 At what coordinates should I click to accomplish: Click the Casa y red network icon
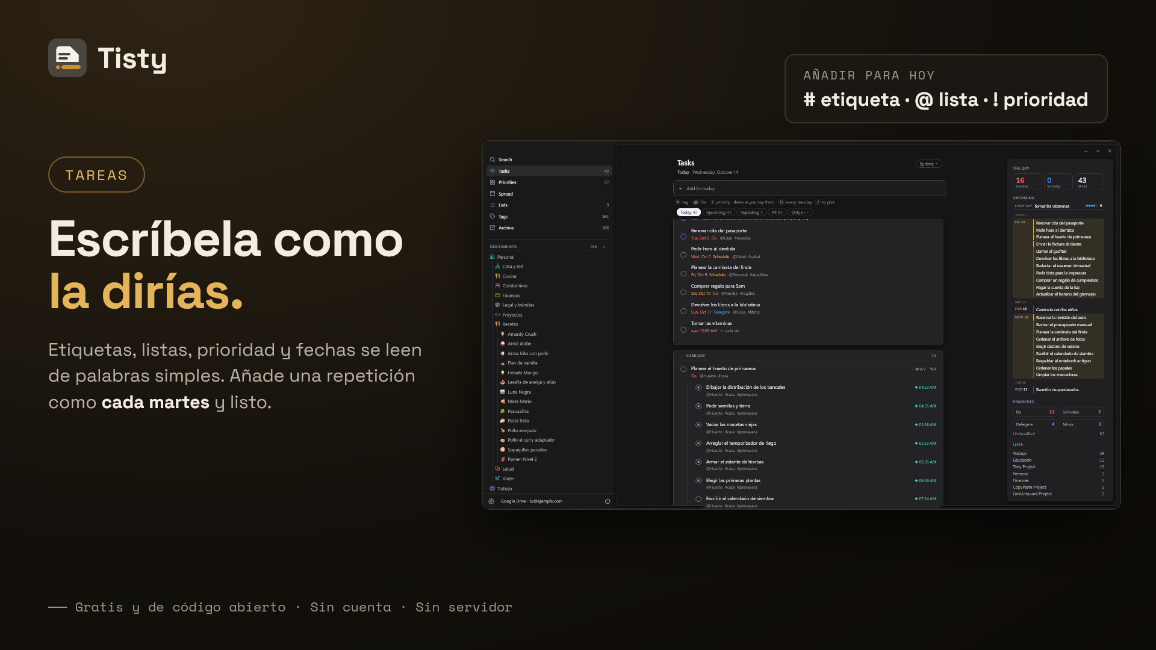(x=497, y=267)
